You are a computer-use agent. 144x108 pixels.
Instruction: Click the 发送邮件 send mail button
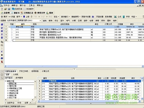coord(29,9)
